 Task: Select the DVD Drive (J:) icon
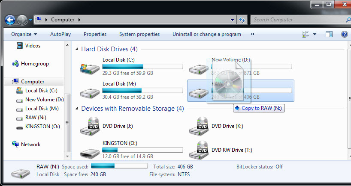[x=90, y=126]
